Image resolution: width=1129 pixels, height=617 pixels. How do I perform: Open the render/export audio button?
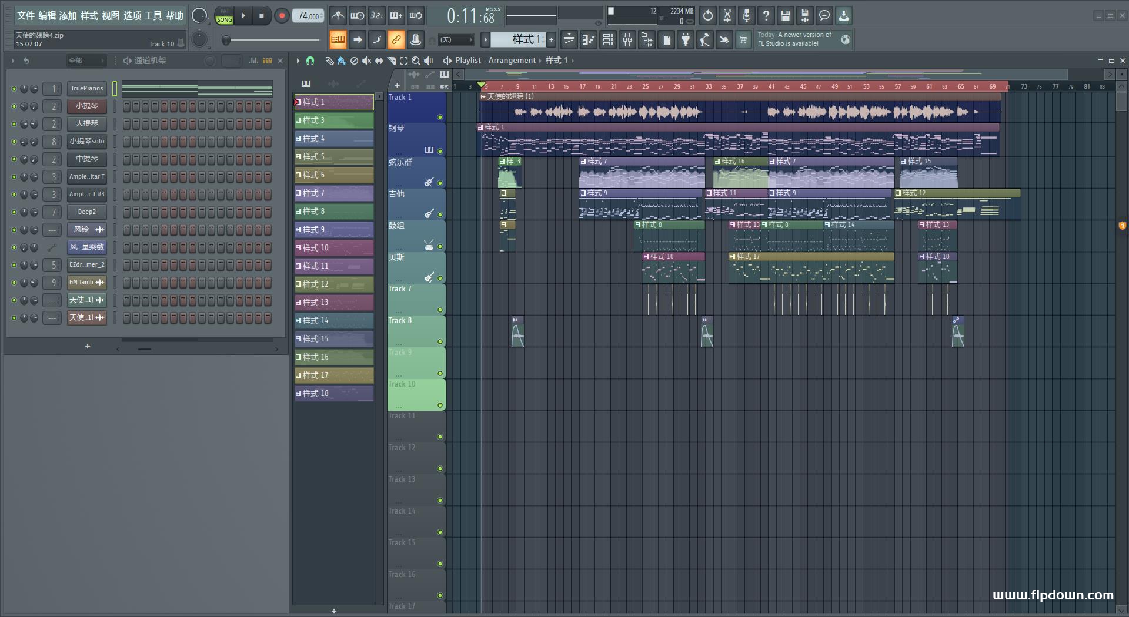(x=805, y=16)
